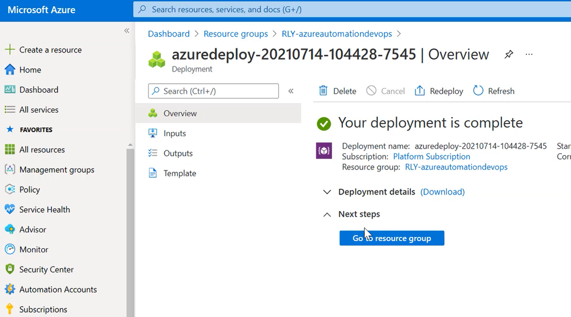The image size is (571, 317).
Task: Click the sidebar favorites scrollbar
Action: tap(130, 232)
